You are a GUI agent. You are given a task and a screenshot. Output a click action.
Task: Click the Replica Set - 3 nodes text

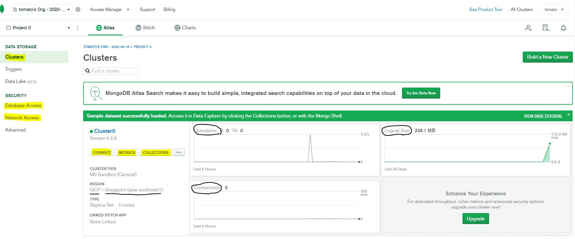tap(112, 205)
